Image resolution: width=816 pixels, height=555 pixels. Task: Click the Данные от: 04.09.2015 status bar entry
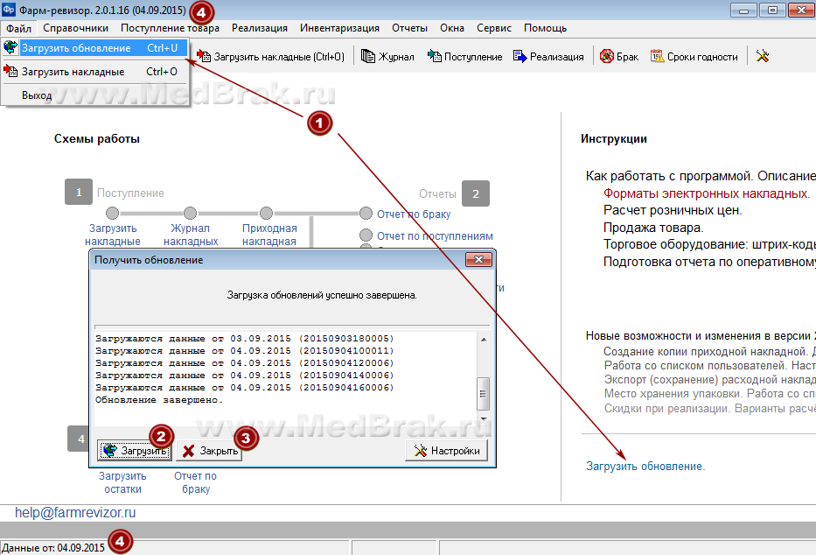pyautogui.click(x=53, y=548)
